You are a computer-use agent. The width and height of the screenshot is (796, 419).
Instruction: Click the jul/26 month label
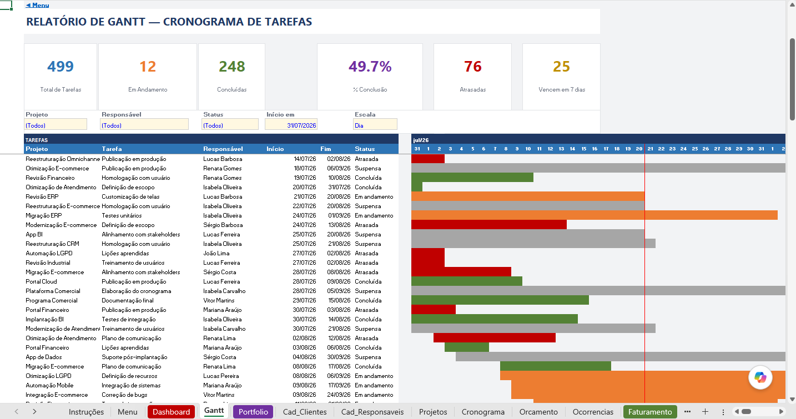421,140
